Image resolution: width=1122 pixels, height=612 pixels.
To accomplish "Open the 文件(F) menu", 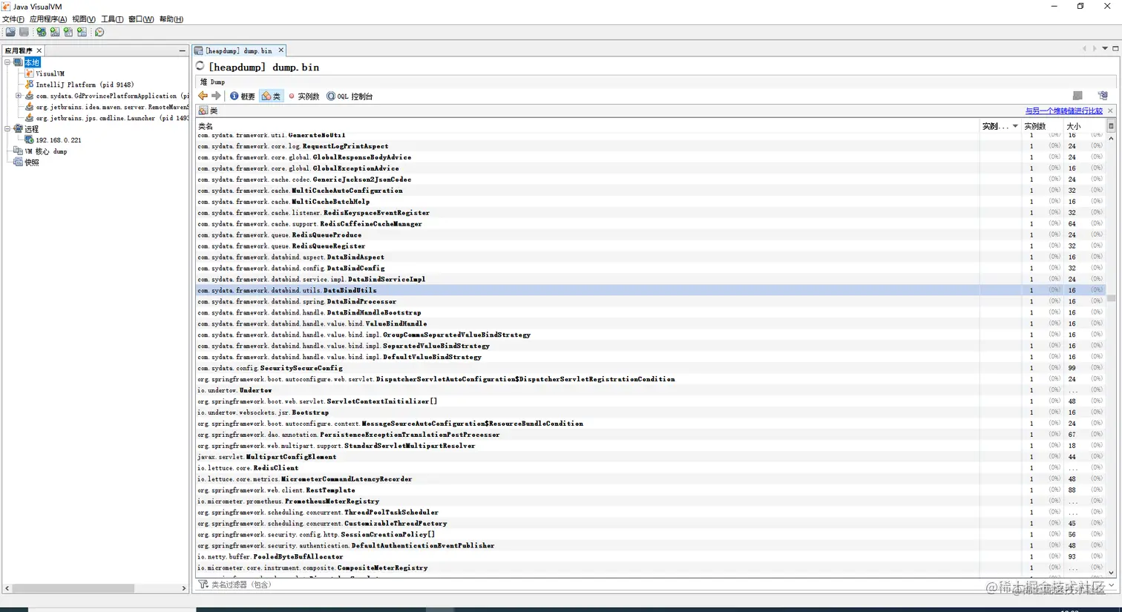I will click(13, 19).
